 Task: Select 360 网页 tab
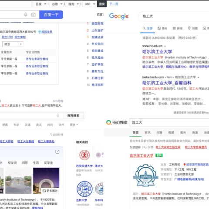point(135,132)
